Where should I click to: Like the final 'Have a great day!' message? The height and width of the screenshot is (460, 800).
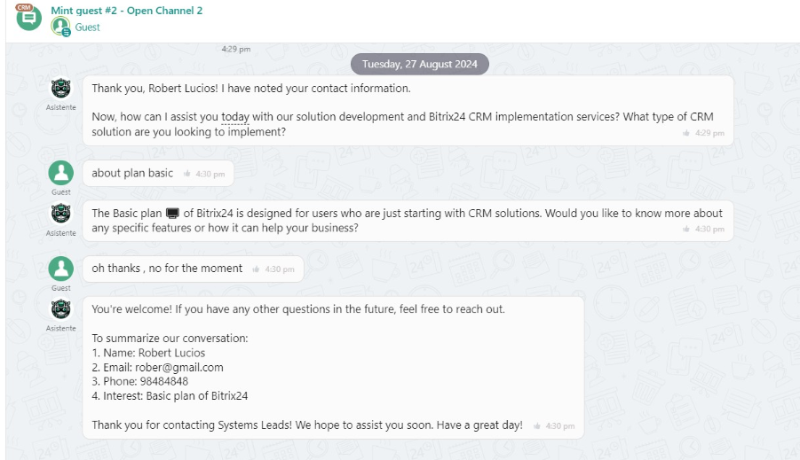pyautogui.click(x=536, y=426)
